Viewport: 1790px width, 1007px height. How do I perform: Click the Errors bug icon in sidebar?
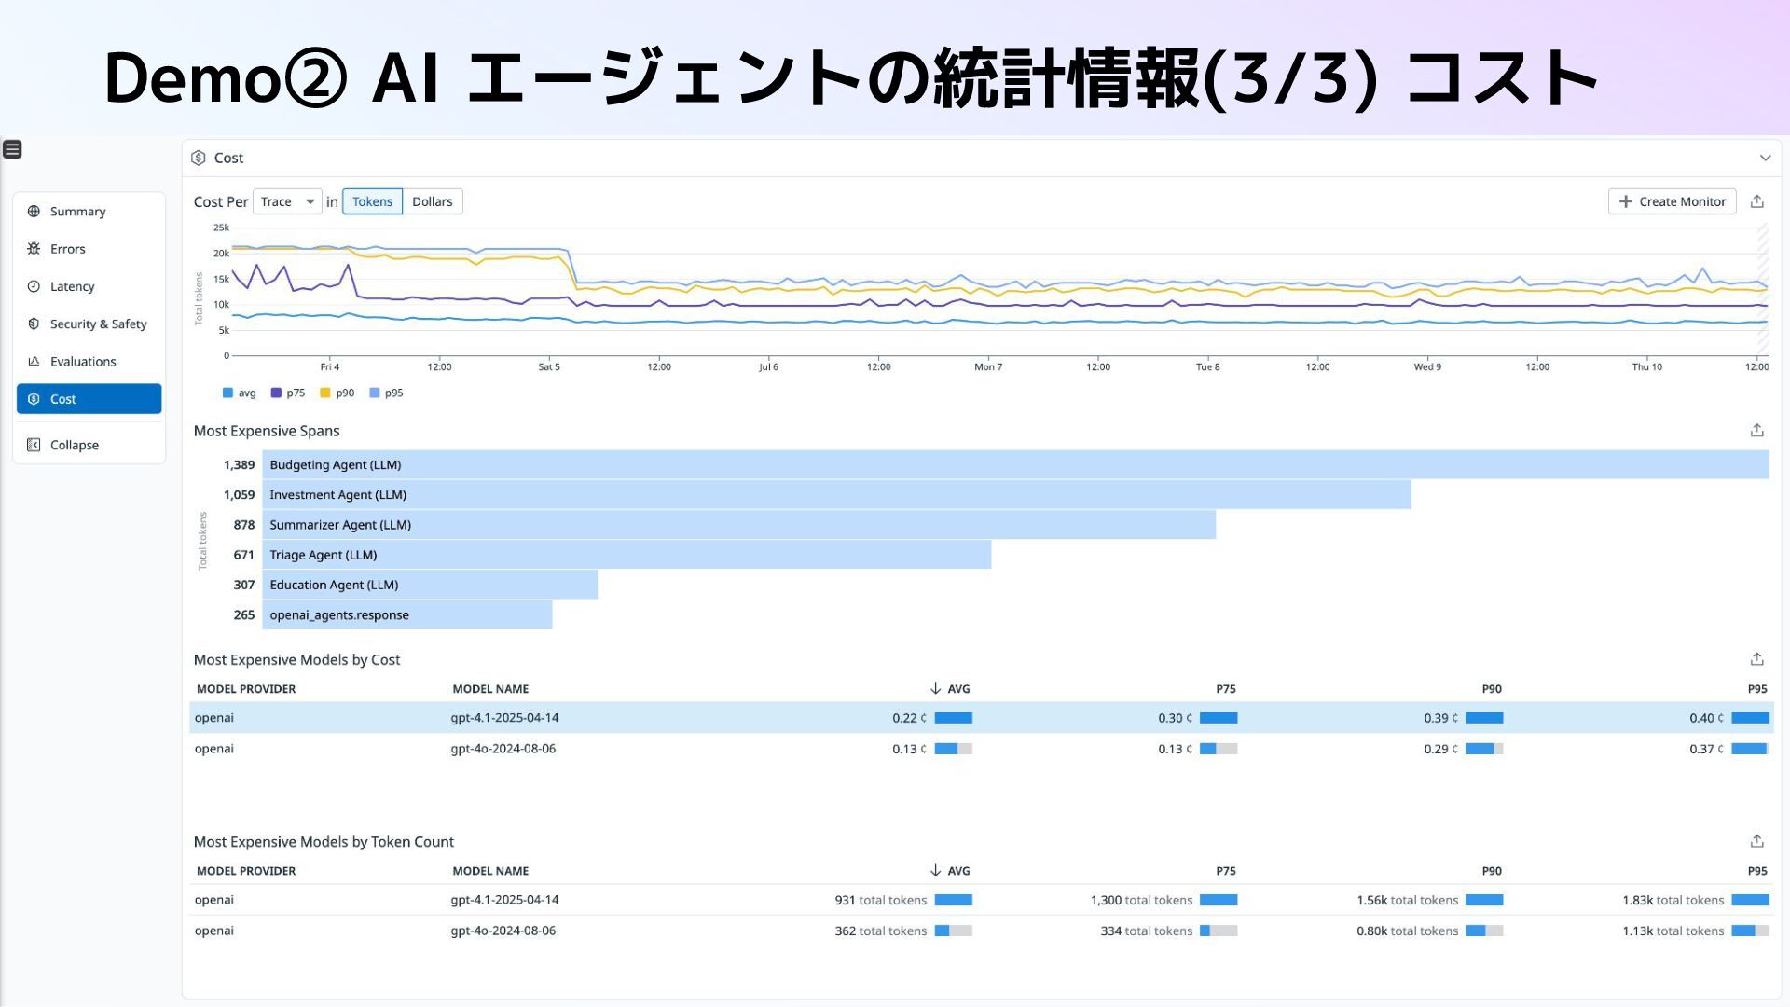(x=34, y=249)
